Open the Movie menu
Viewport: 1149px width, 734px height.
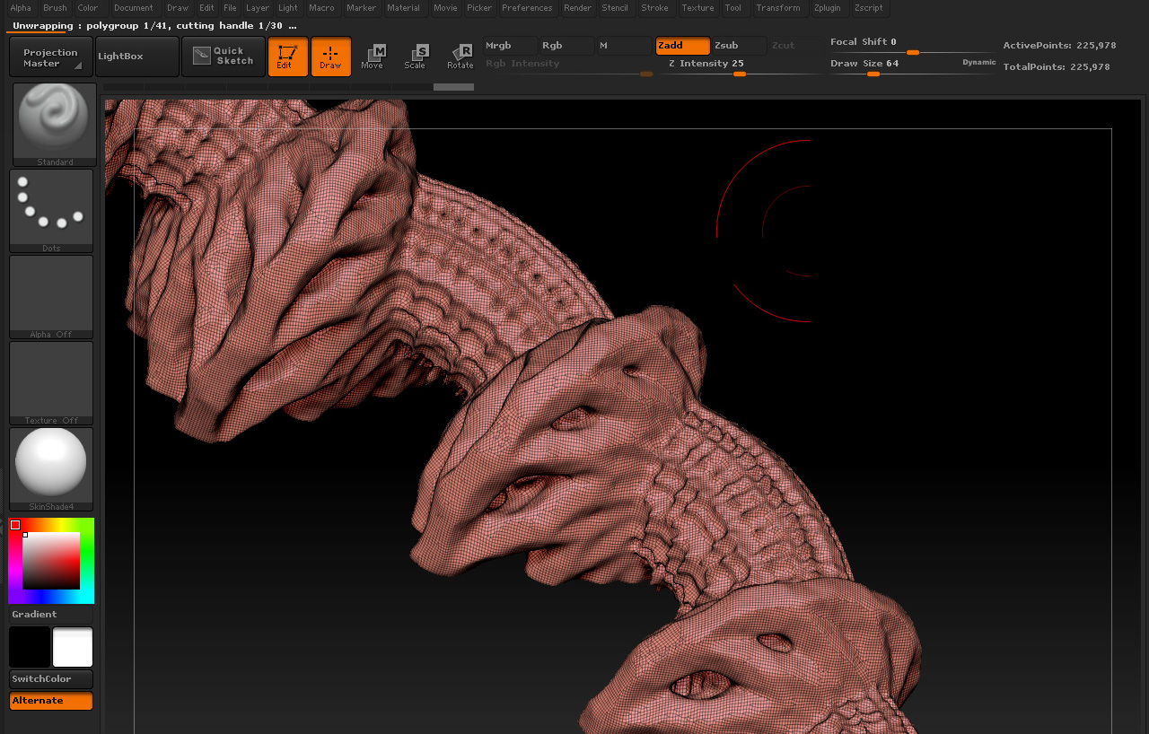point(445,8)
